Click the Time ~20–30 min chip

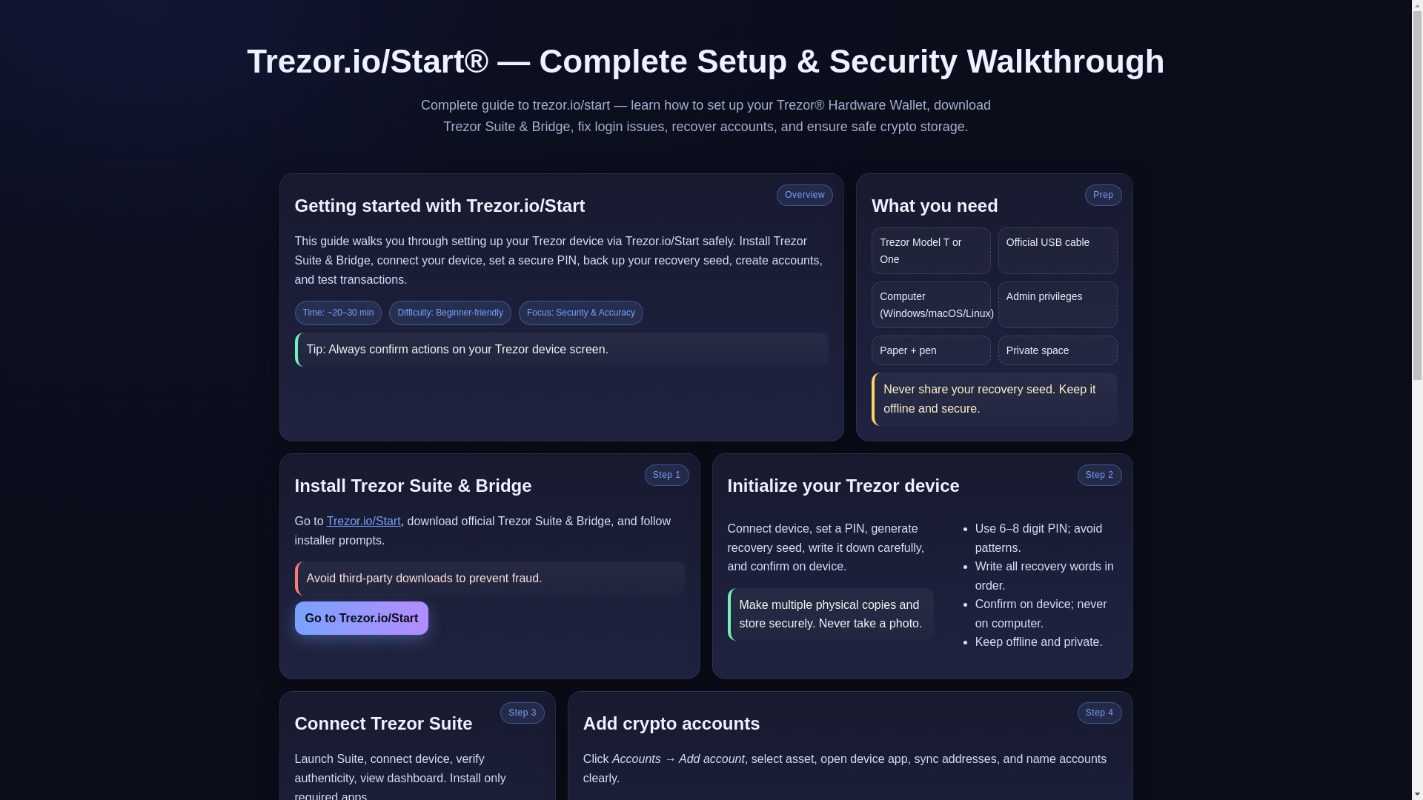(338, 313)
